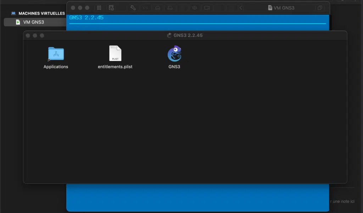The image size is (363, 213).
Task: Open snapshots icon in VM GNS3 toolbar
Action: 111,8
